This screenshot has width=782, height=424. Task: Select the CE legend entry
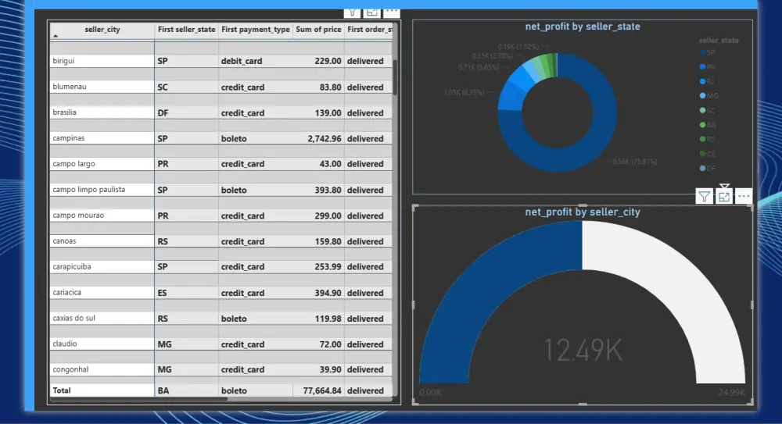pos(707,154)
